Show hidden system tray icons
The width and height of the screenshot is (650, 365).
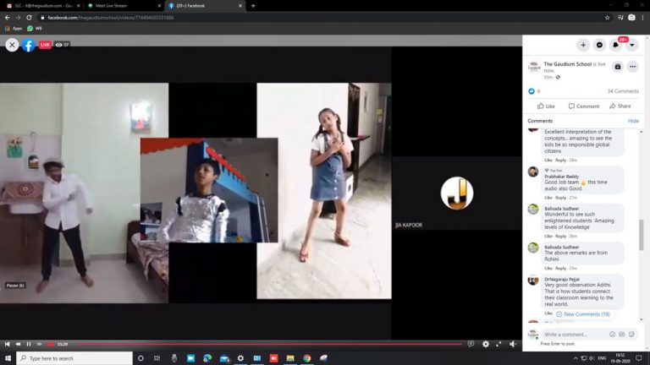click(x=576, y=358)
